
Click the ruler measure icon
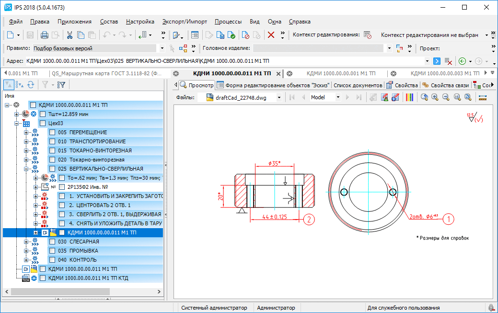coord(482,97)
